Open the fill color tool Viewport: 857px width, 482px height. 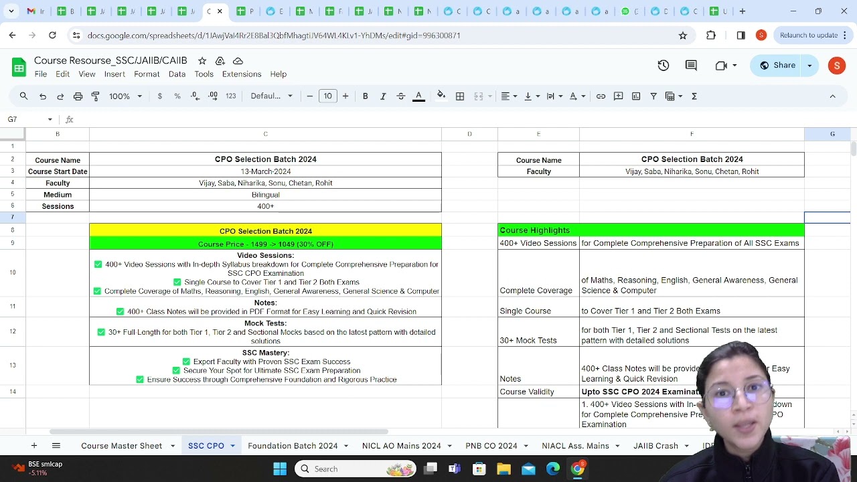[441, 96]
